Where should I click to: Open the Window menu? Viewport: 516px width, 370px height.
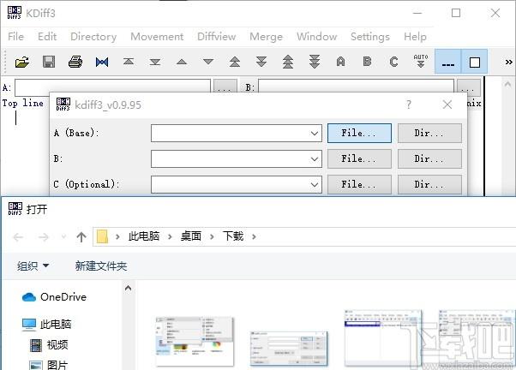[x=317, y=37]
